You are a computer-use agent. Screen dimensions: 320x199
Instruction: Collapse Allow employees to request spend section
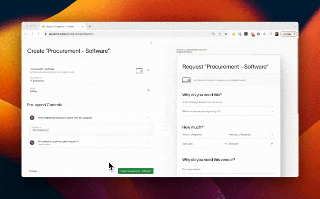click(x=148, y=118)
